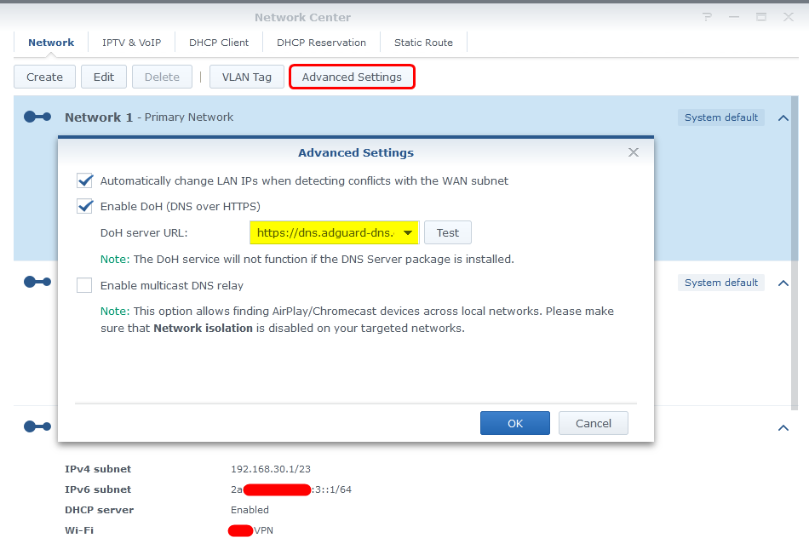This screenshot has height=555, width=809.
Task: Switch to the IPTV & VoIP tab
Action: 131,43
